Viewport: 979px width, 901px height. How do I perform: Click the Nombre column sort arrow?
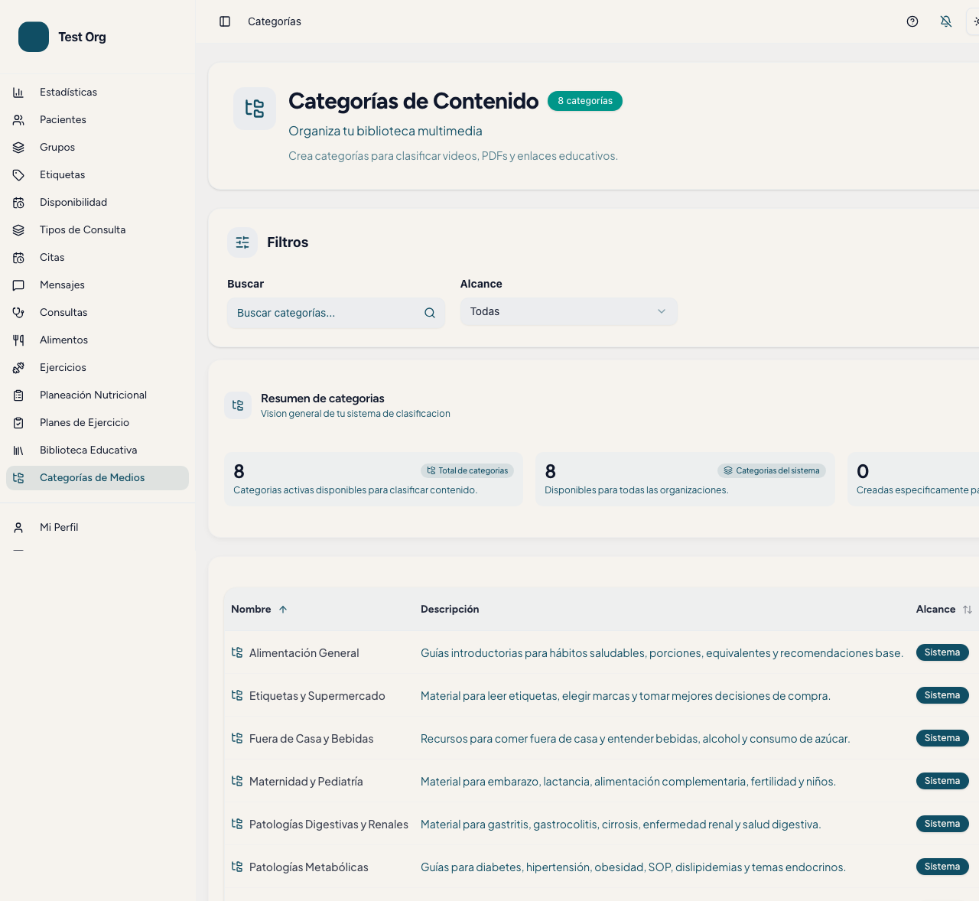coord(283,610)
